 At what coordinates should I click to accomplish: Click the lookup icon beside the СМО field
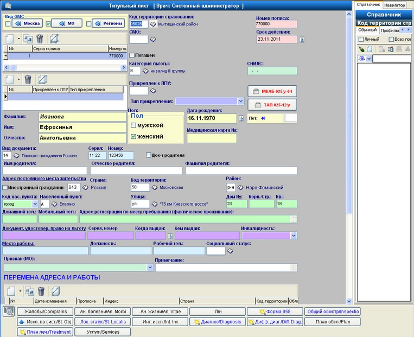click(x=153, y=40)
